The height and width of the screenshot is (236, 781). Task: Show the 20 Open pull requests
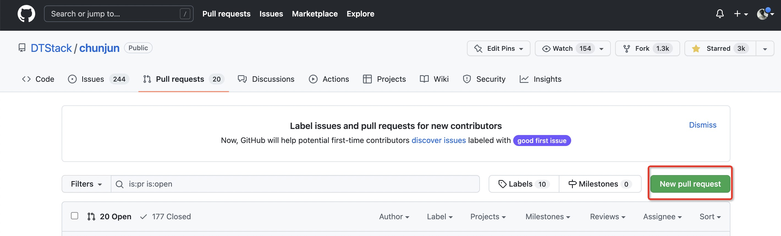[x=109, y=217]
